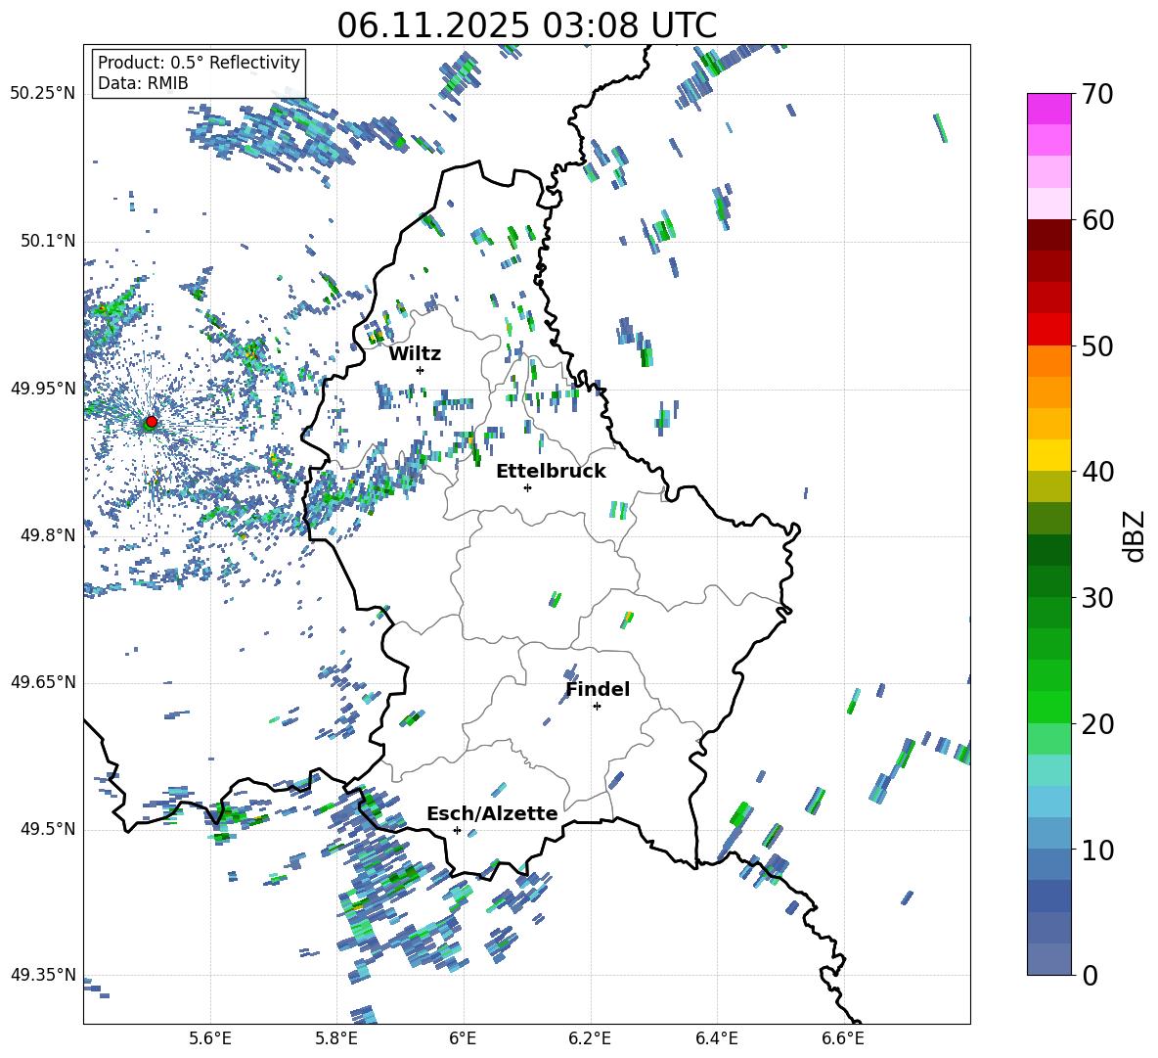The image size is (1158, 1058).
Task: Click the Product: 0.5° Reflectivity text
Action: (x=199, y=62)
